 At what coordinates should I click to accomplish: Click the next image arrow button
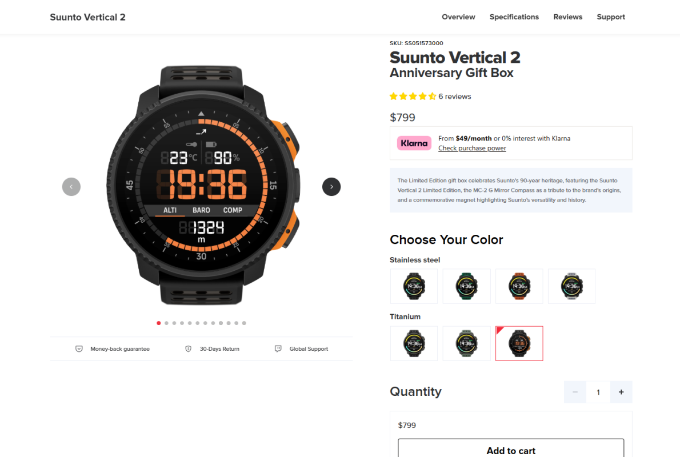(331, 187)
